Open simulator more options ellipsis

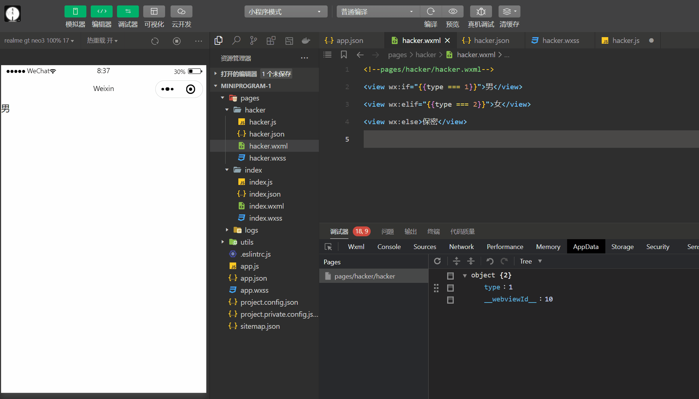coord(199,41)
